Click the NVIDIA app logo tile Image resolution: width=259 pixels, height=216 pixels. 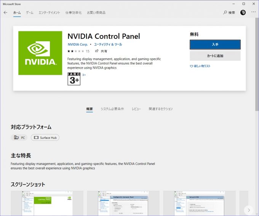[40, 53]
